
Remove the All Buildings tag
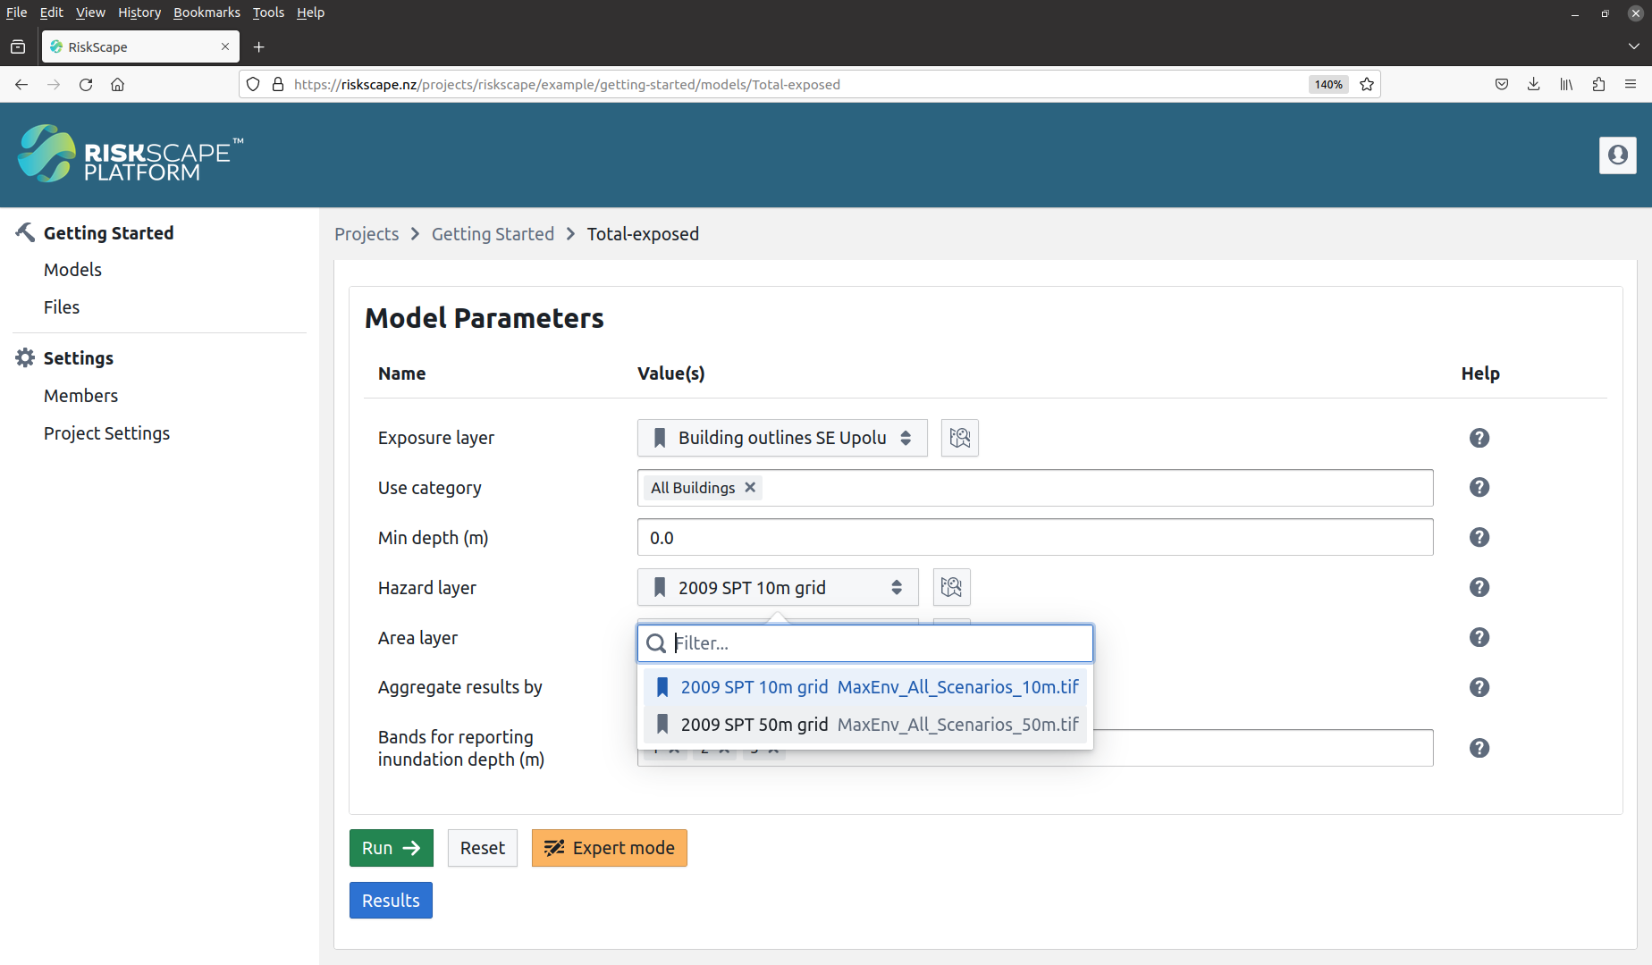pos(750,487)
